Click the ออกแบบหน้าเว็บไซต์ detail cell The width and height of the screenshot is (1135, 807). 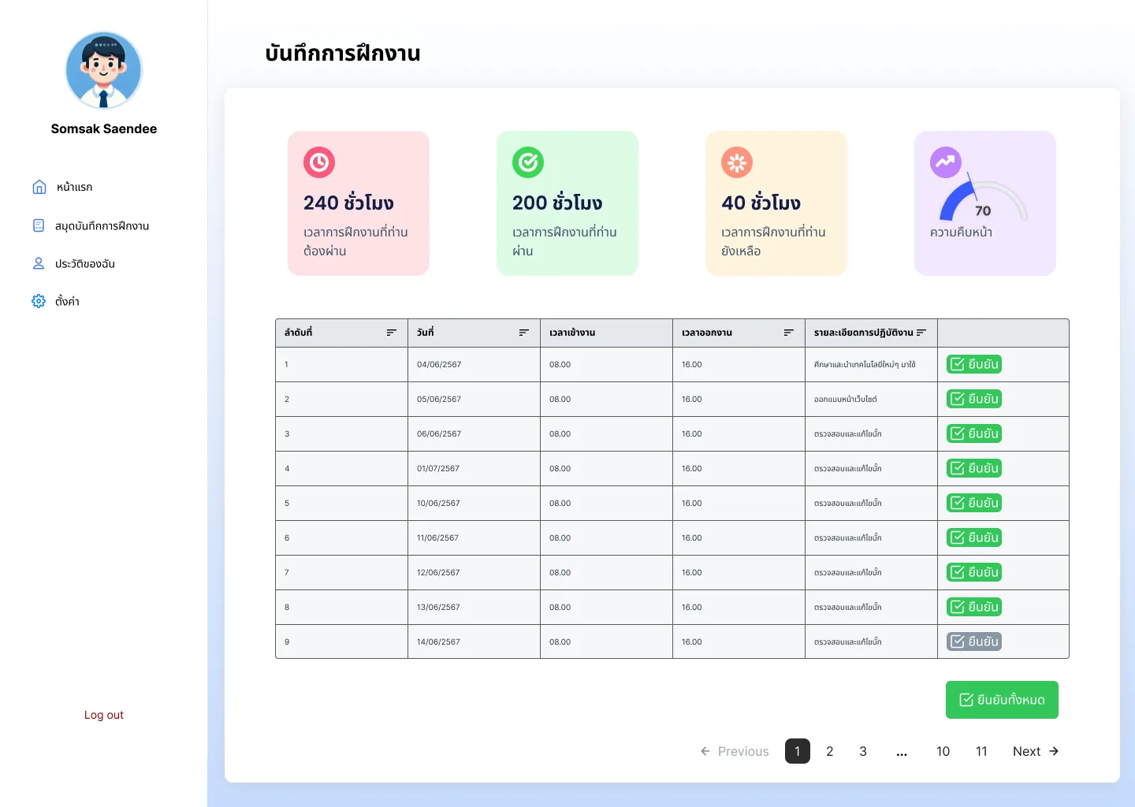pyautogui.click(x=871, y=399)
